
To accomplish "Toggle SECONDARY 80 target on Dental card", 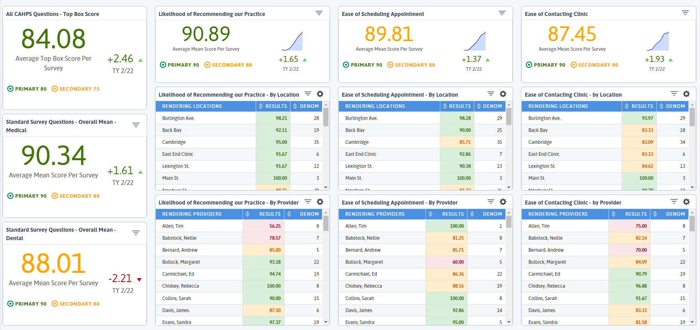I will [x=76, y=304].
